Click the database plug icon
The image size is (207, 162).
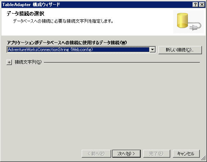click(189, 22)
